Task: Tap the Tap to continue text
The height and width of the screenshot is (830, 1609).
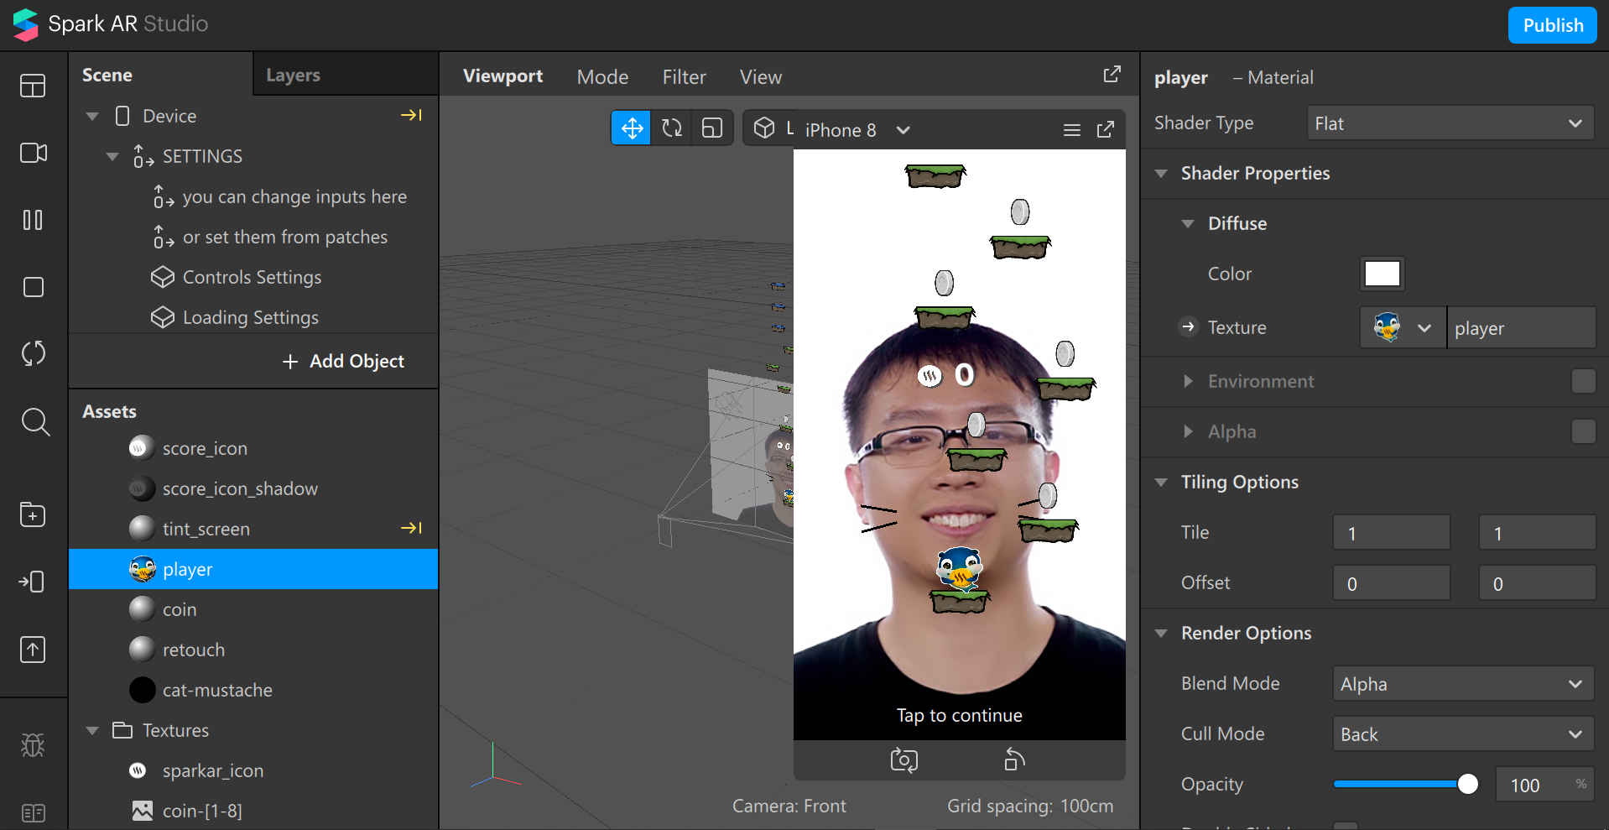Action: (x=959, y=715)
